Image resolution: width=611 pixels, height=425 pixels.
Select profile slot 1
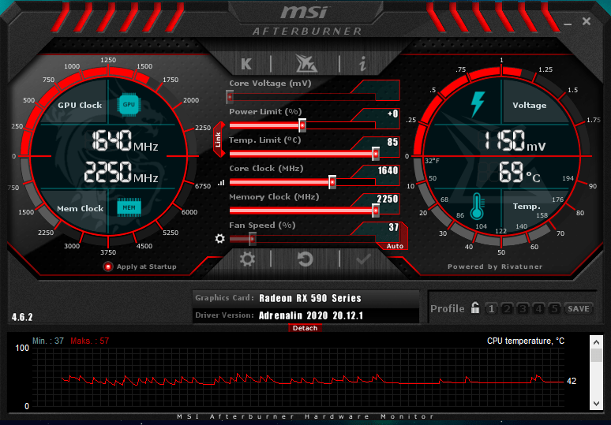point(491,308)
